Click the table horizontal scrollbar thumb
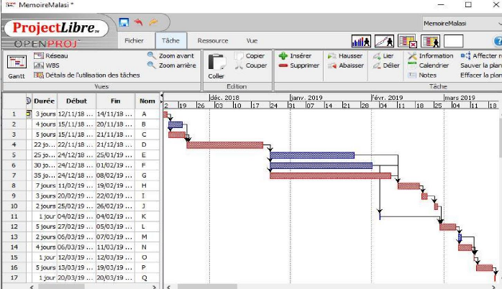 pyautogui.click(x=61, y=286)
